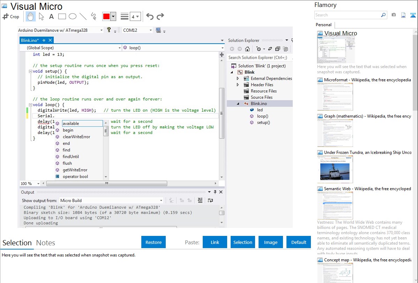Click the blue upward arrow icon

413,15
